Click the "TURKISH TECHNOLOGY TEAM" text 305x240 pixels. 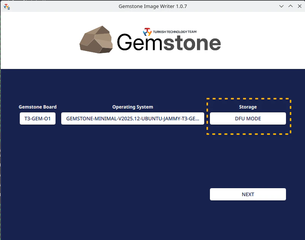175,32
